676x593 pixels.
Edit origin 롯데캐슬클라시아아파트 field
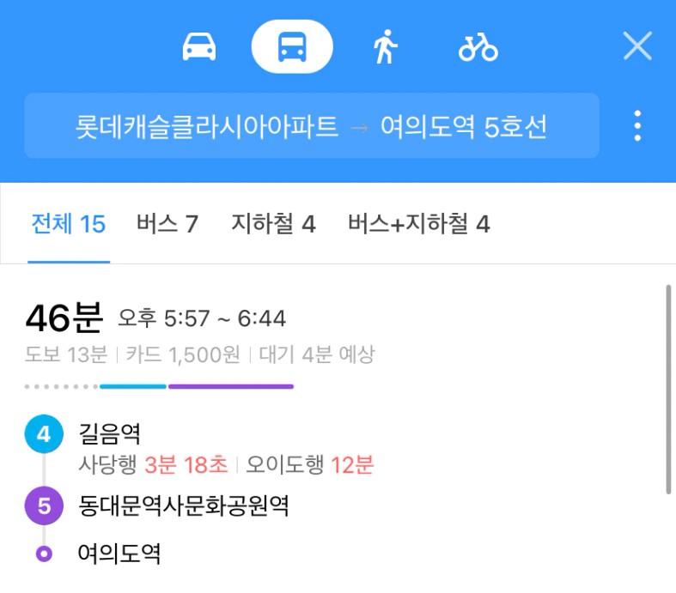click(x=207, y=127)
